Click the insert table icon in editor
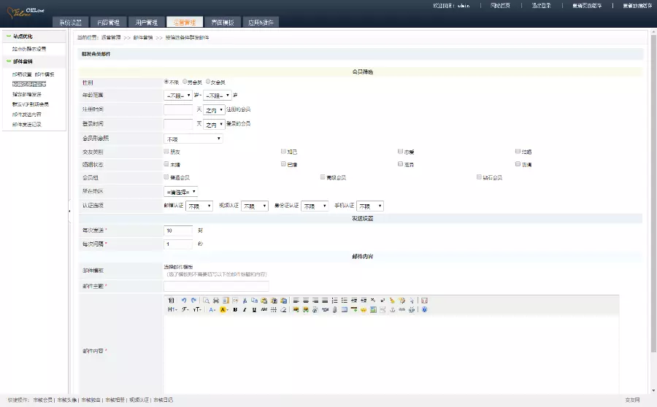The height and width of the screenshot is (407, 657). 344,309
